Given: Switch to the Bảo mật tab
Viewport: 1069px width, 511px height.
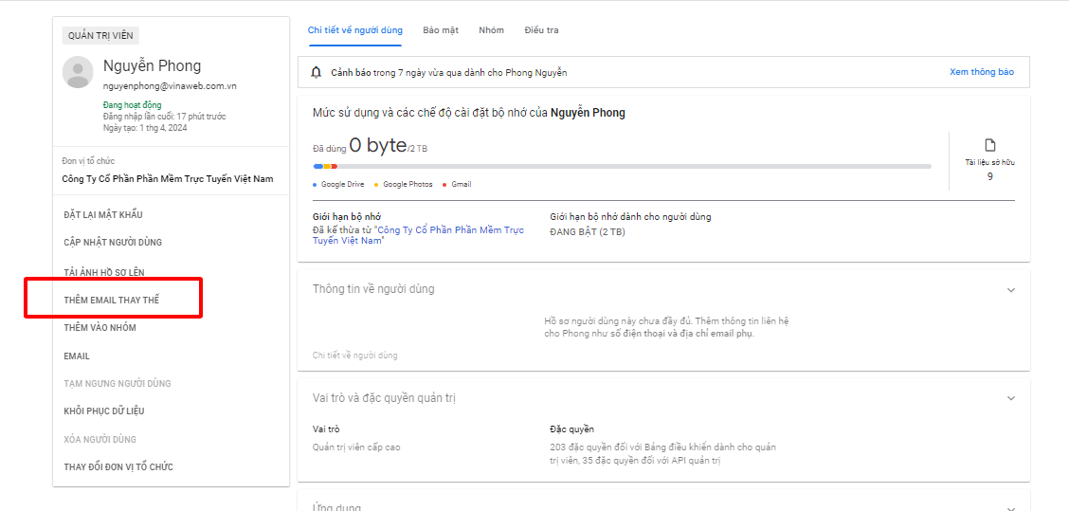Looking at the screenshot, I should [x=441, y=30].
